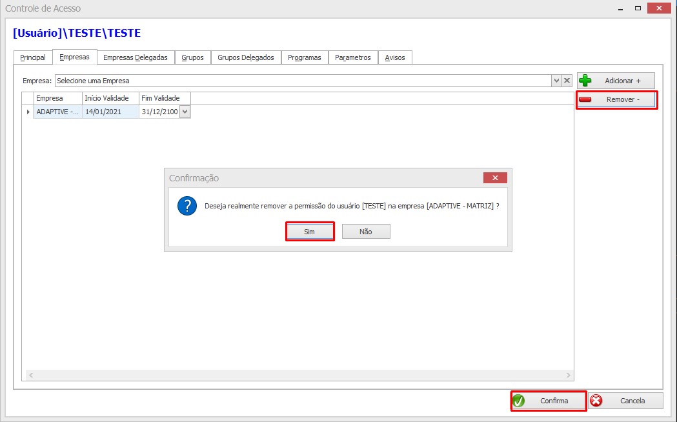Click the Remover - button label
Viewport: 677px width, 422px height.
[623, 99]
